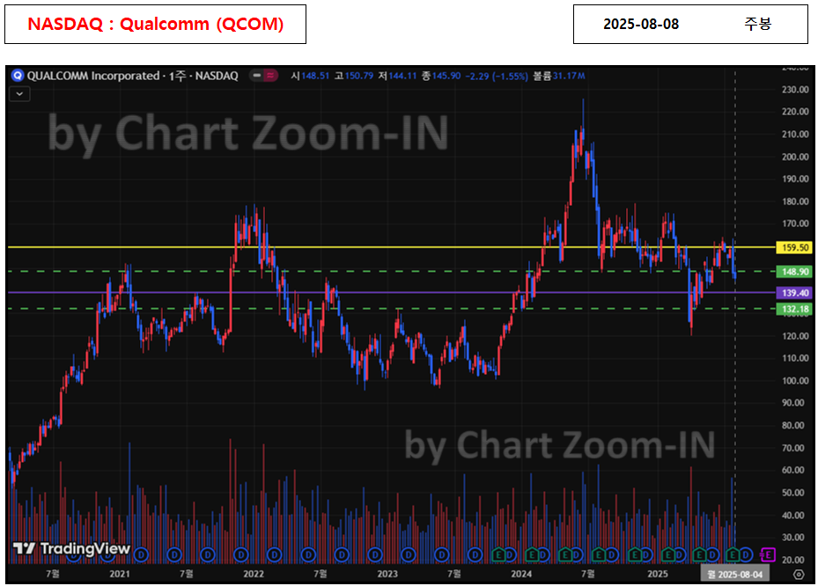This screenshot has height=586, width=818.
Task: Click the 2025 label on the time axis
Action: (658, 574)
